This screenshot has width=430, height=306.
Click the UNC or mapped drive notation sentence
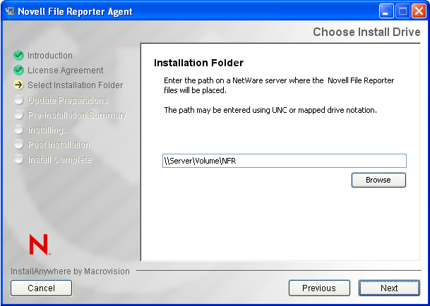pyautogui.click(x=270, y=110)
